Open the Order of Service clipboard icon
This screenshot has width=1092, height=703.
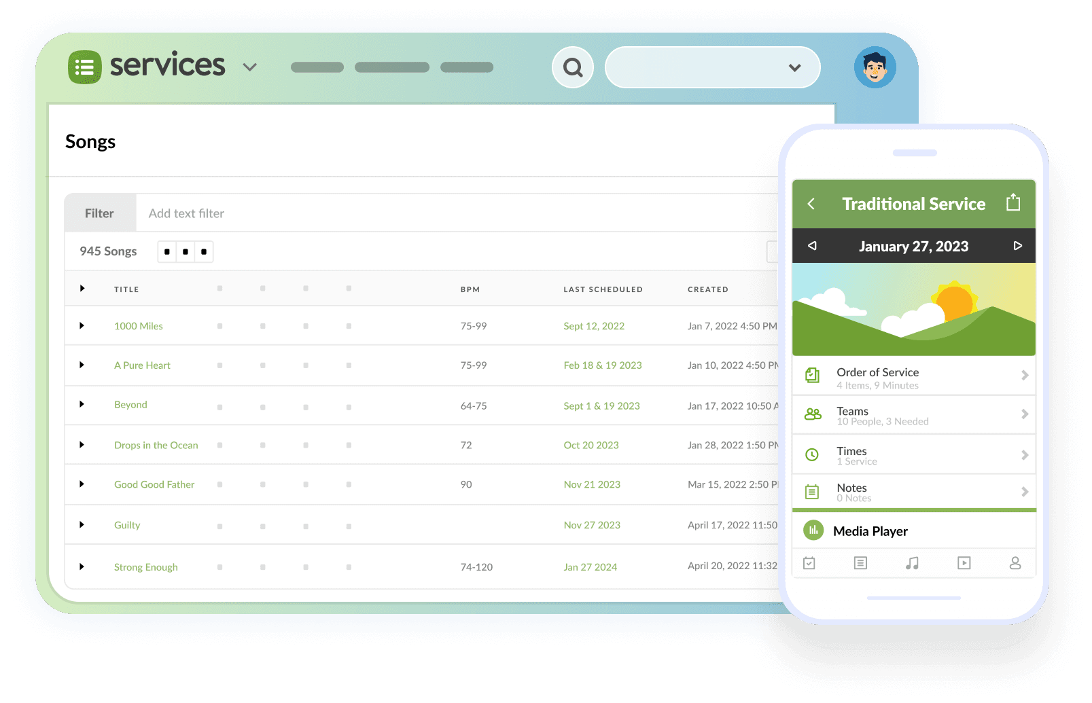coord(812,374)
